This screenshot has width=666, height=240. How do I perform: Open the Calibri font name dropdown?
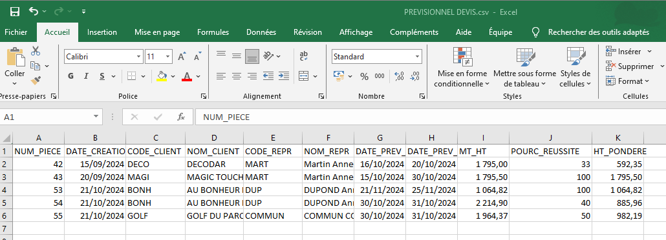point(139,56)
